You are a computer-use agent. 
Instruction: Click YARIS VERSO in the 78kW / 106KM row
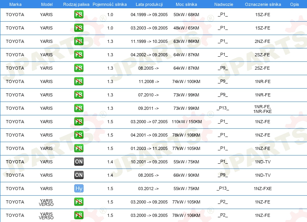pos(46,216)
